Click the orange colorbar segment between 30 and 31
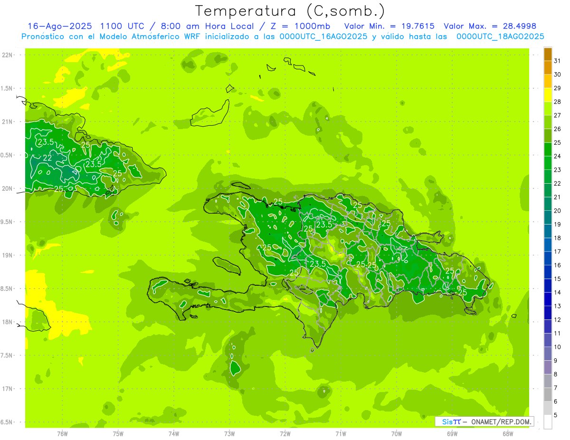570x440 pixels. [x=548, y=68]
